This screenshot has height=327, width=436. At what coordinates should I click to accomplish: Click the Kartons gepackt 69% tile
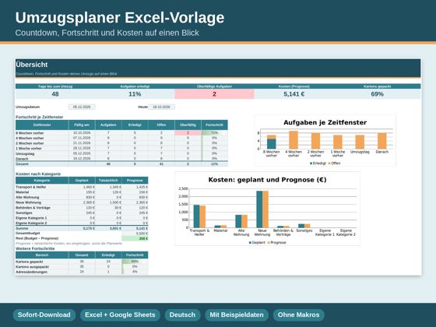coord(377,94)
